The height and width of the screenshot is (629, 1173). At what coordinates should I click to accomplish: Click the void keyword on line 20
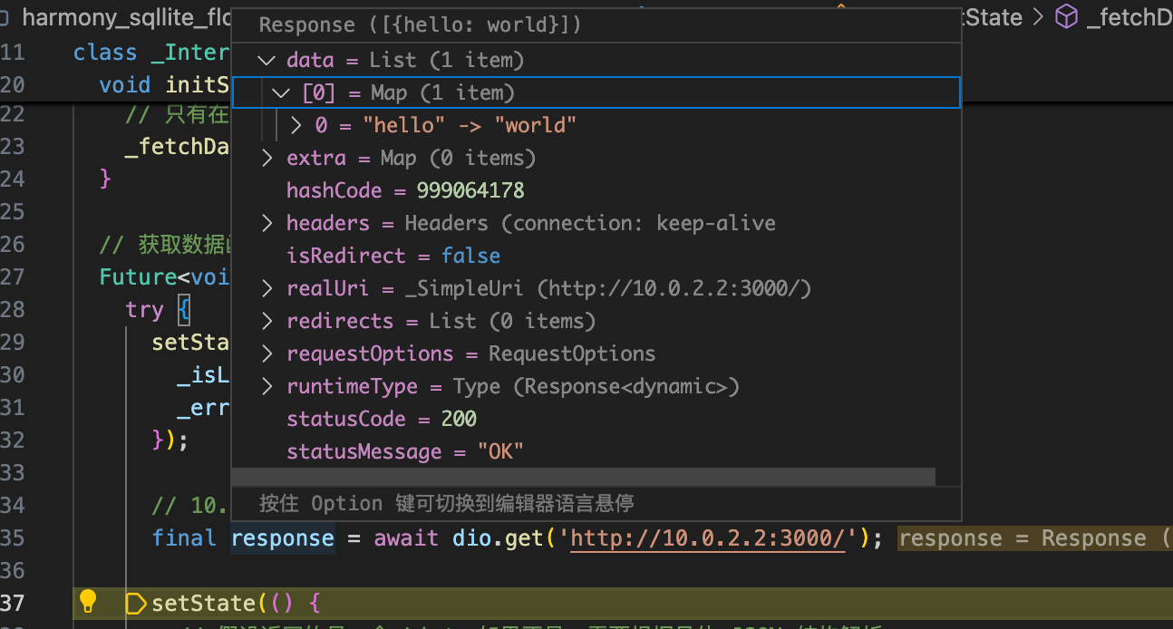(125, 85)
